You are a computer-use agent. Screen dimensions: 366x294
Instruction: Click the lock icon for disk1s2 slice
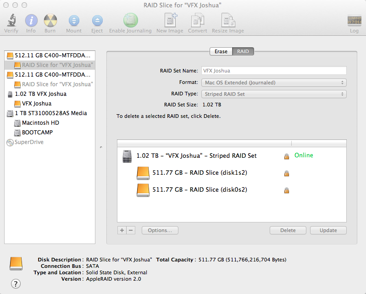coord(286,173)
